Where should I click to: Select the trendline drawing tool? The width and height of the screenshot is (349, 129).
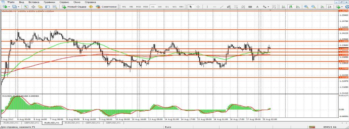click(x=222, y=7)
